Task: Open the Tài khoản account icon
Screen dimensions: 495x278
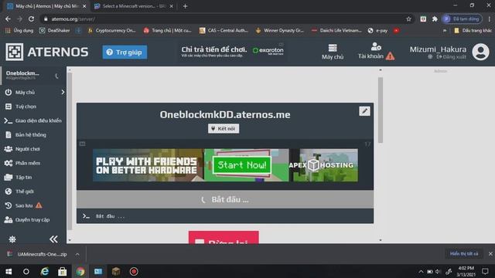Action: click(x=376, y=52)
